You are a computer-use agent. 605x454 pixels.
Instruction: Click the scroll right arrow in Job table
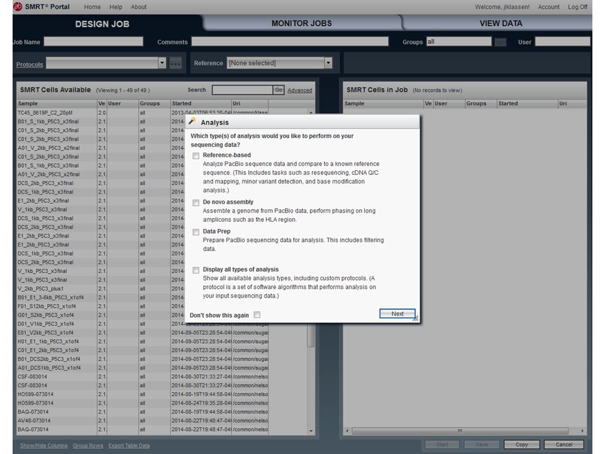582,431
